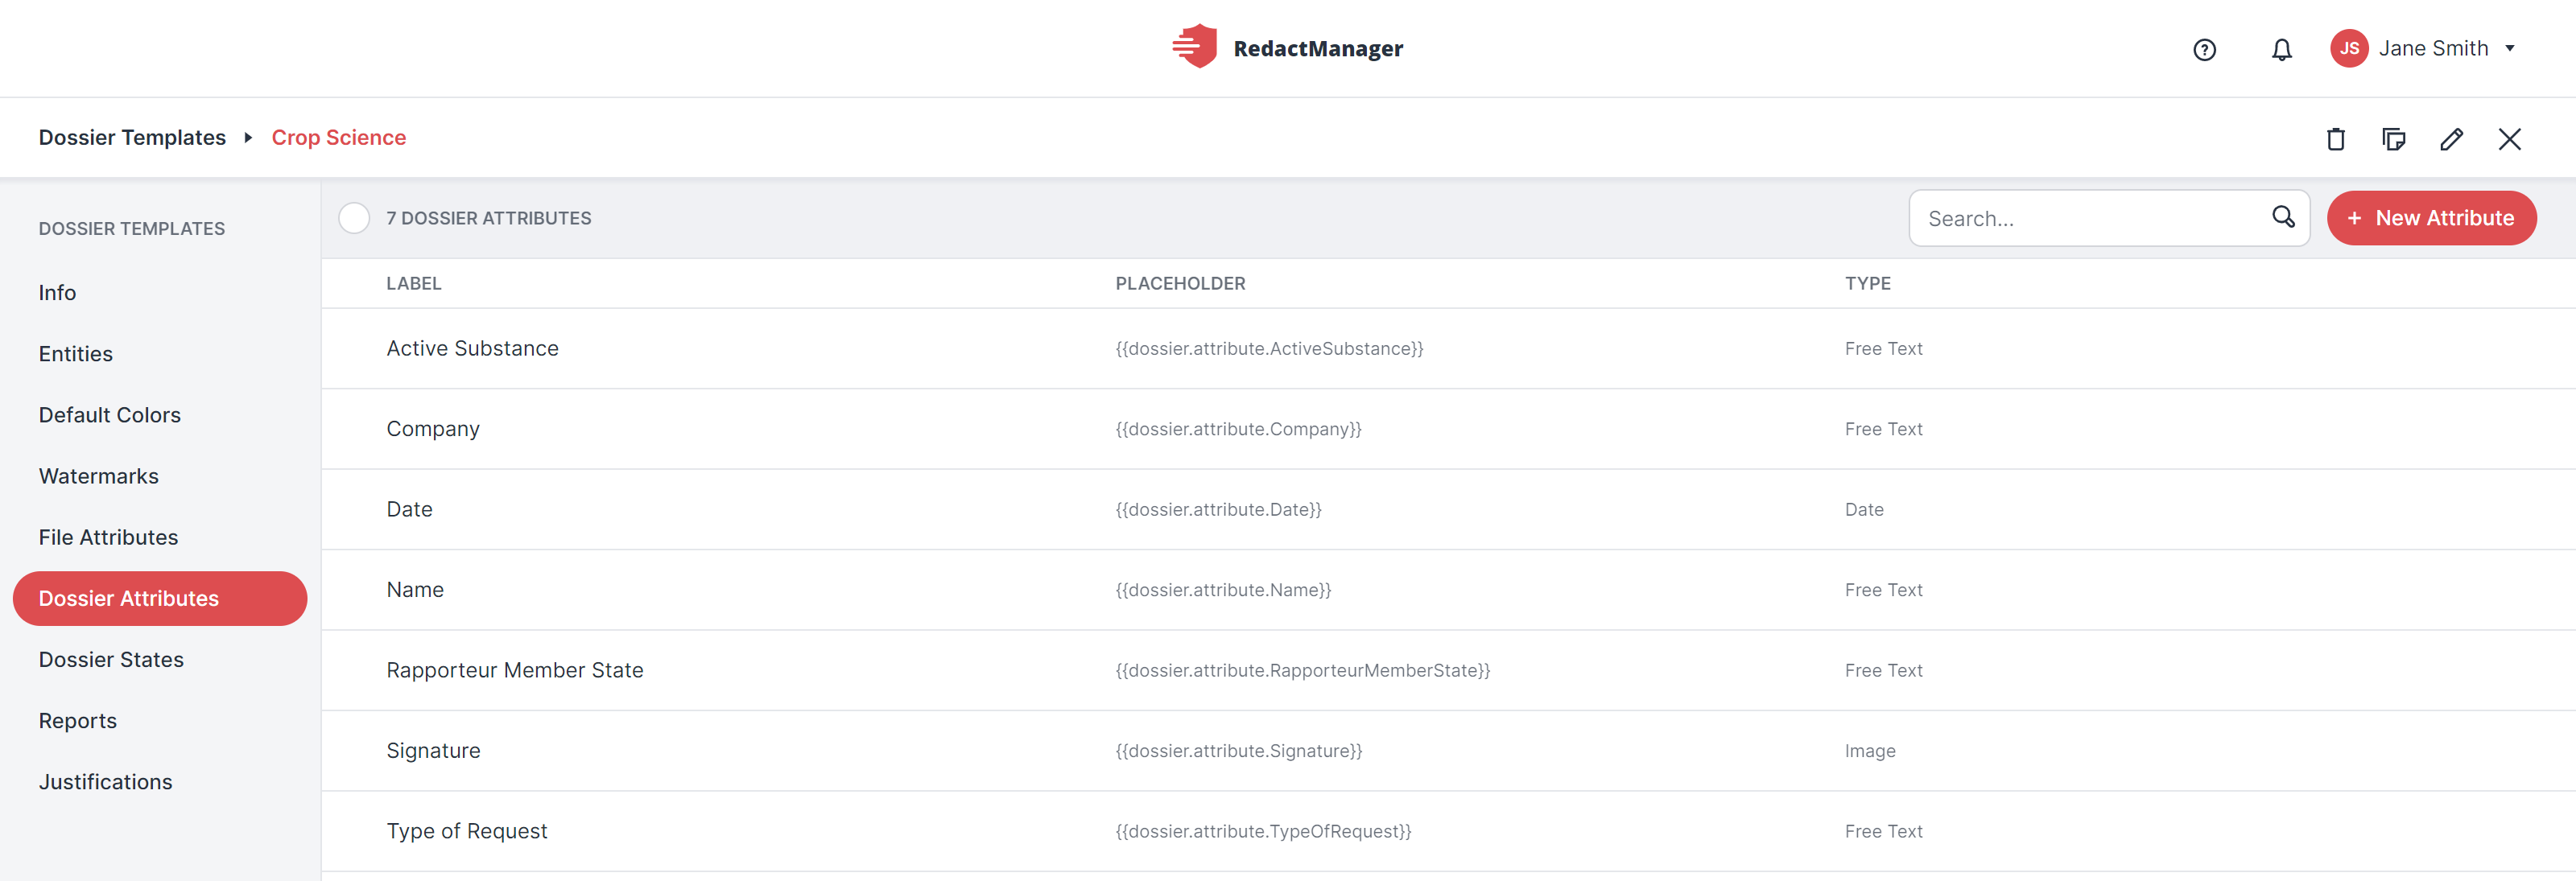Switch to Dossier States in sidebar

(x=111, y=659)
